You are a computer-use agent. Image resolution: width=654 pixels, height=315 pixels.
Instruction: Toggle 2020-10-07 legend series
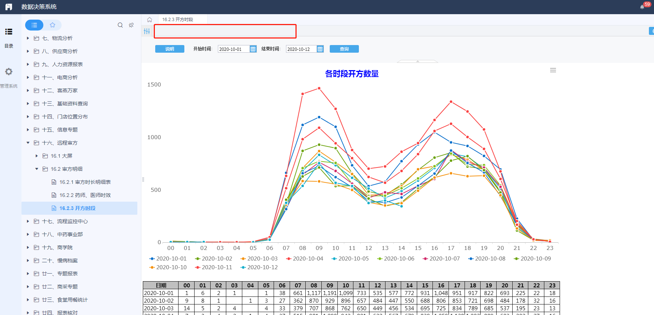[441, 259]
